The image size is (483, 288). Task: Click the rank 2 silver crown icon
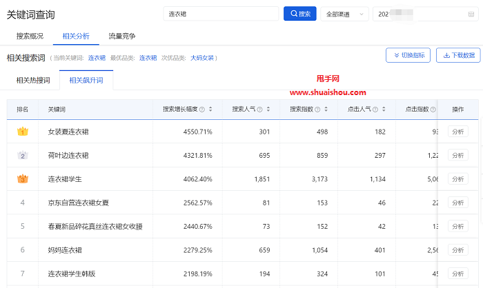coord(23,155)
